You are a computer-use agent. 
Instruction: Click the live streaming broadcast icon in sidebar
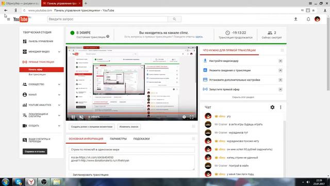coord(25,62)
